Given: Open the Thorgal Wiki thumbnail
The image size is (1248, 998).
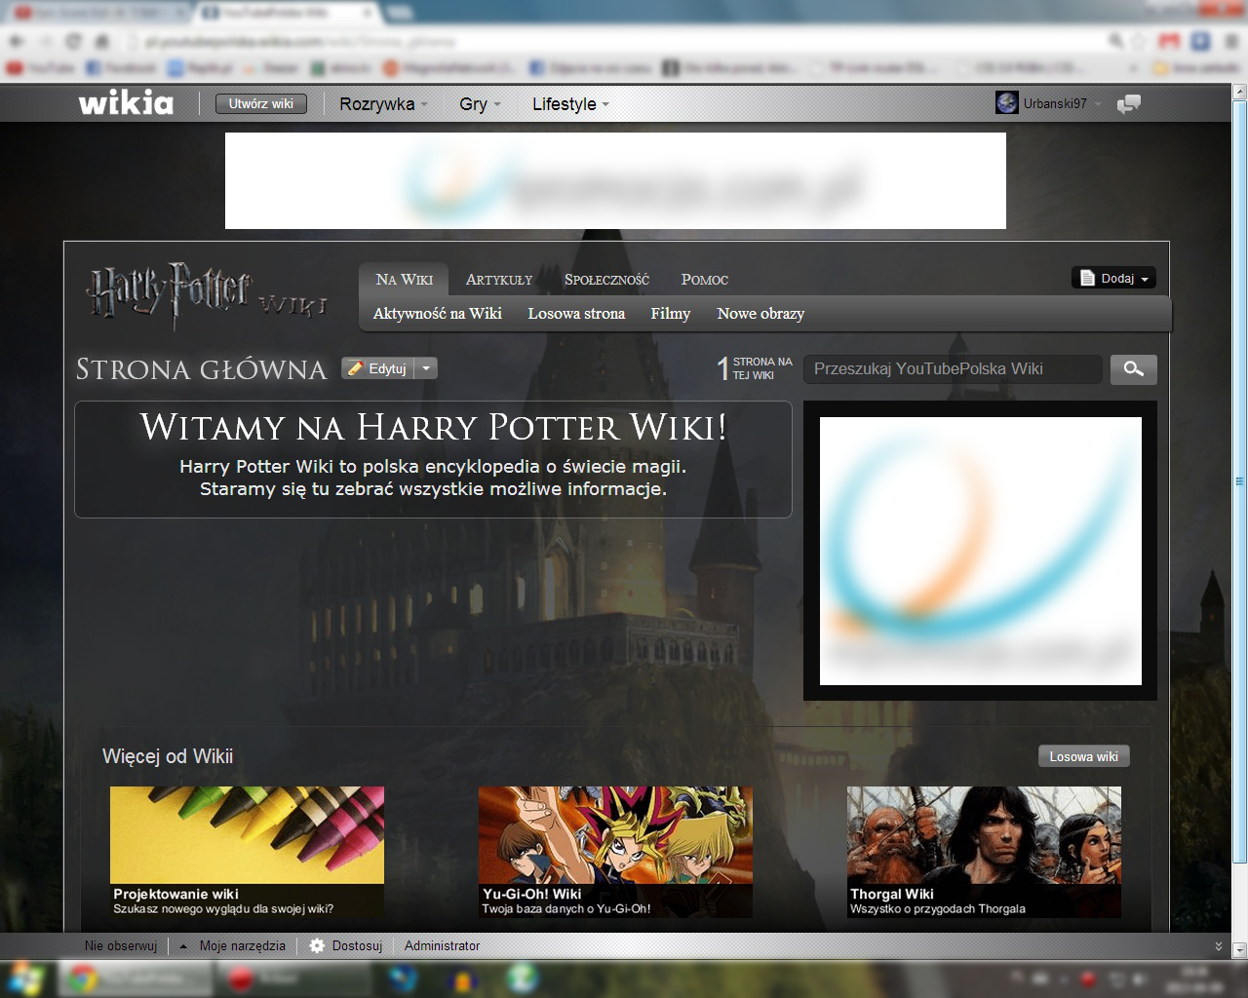Looking at the screenshot, I should pos(984,834).
